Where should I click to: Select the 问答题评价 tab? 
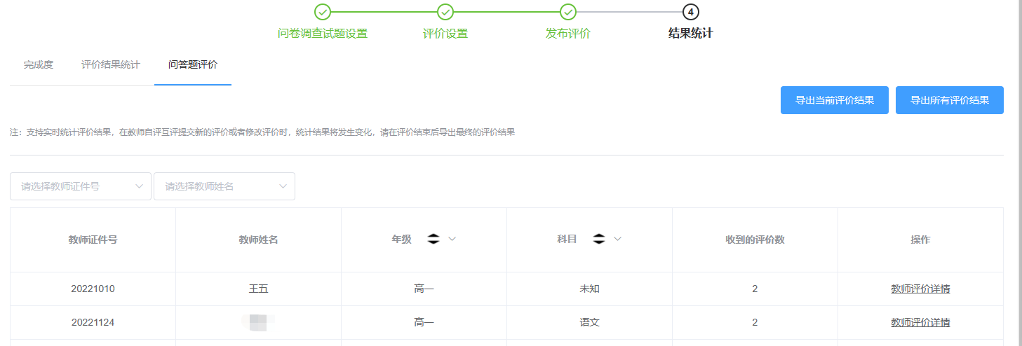pos(193,65)
